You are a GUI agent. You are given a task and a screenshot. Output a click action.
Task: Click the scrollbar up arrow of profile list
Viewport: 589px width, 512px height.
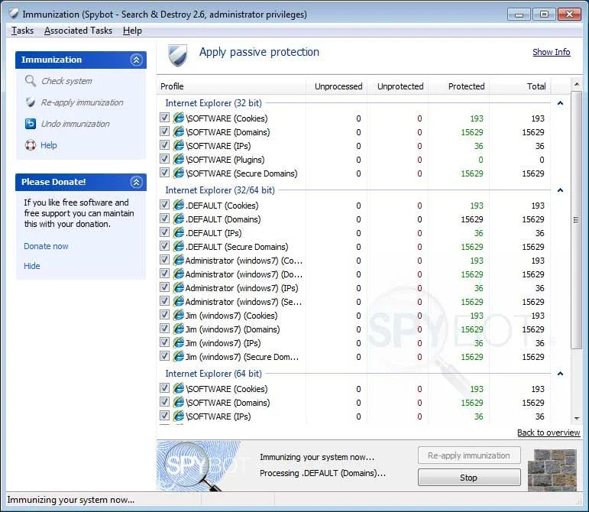577,85
